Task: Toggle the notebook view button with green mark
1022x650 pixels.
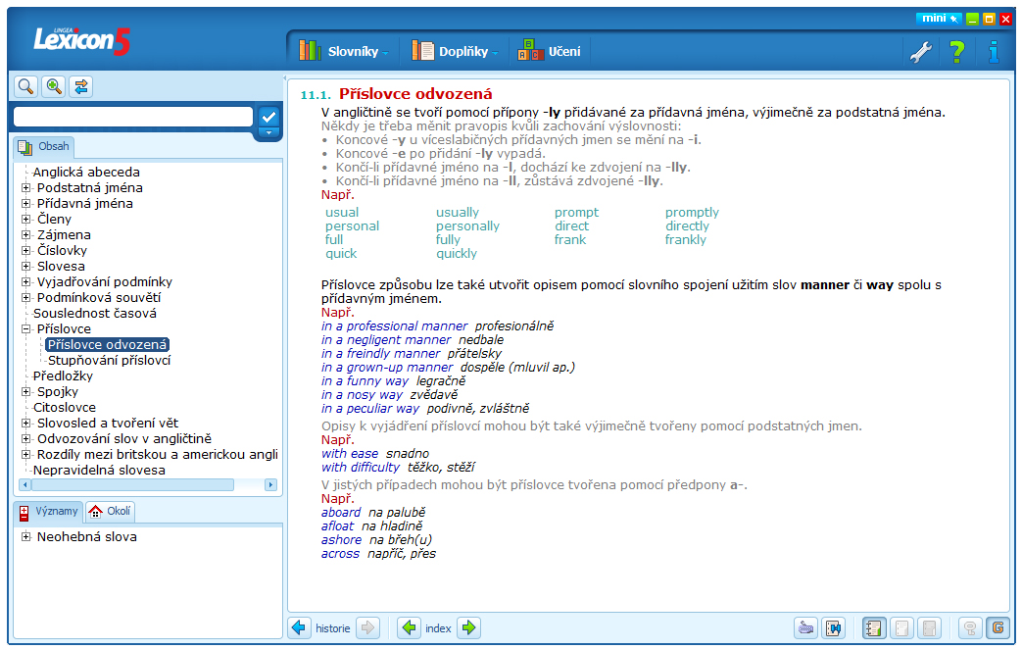Action: coord(873,628)
